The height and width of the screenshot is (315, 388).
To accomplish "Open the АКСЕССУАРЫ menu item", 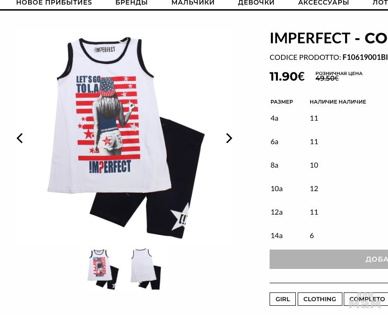I will [x=323, y=3].
